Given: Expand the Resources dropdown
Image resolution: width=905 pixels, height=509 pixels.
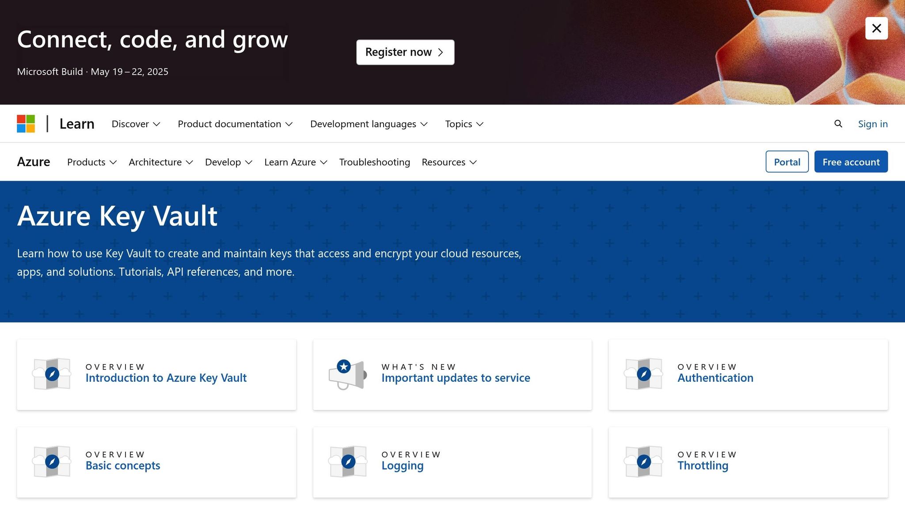Looking at the screenshot, I should coord(449,162).
